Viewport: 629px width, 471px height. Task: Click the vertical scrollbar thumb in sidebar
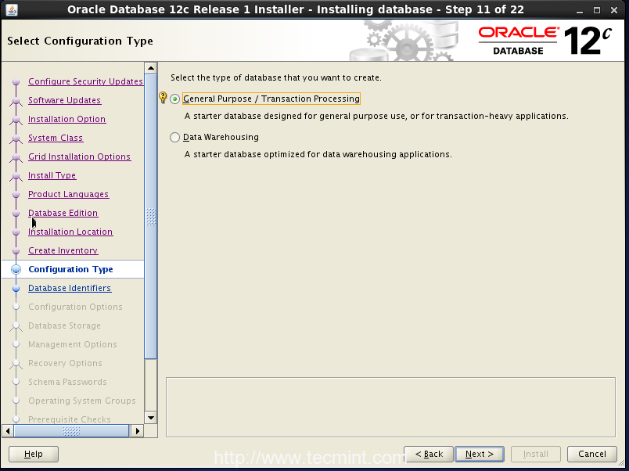[151, 217]
